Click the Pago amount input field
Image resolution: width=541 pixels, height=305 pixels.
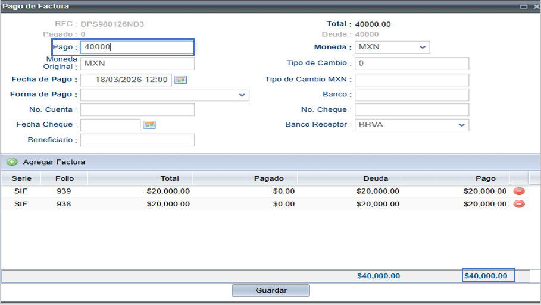click(x=137, y=48)
